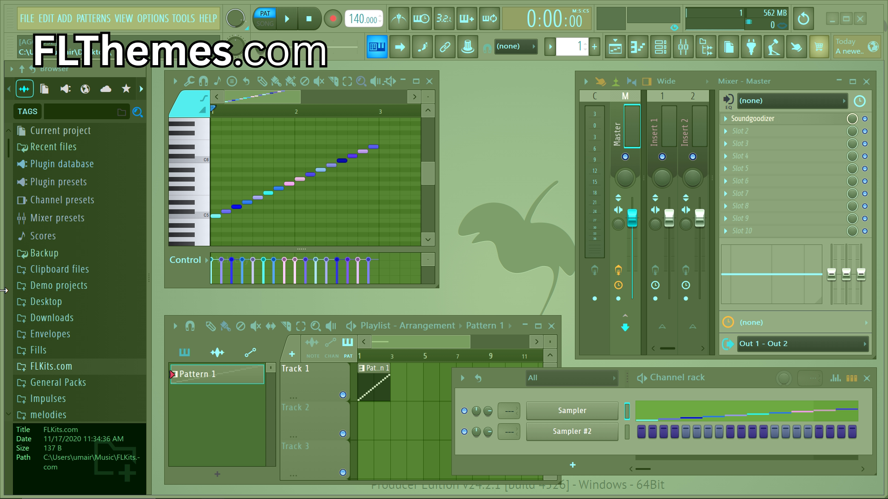This screenshot has width=888, height=499.
Task: Open the Piano roll options menu arrow
Action: (x=175, y=81)
